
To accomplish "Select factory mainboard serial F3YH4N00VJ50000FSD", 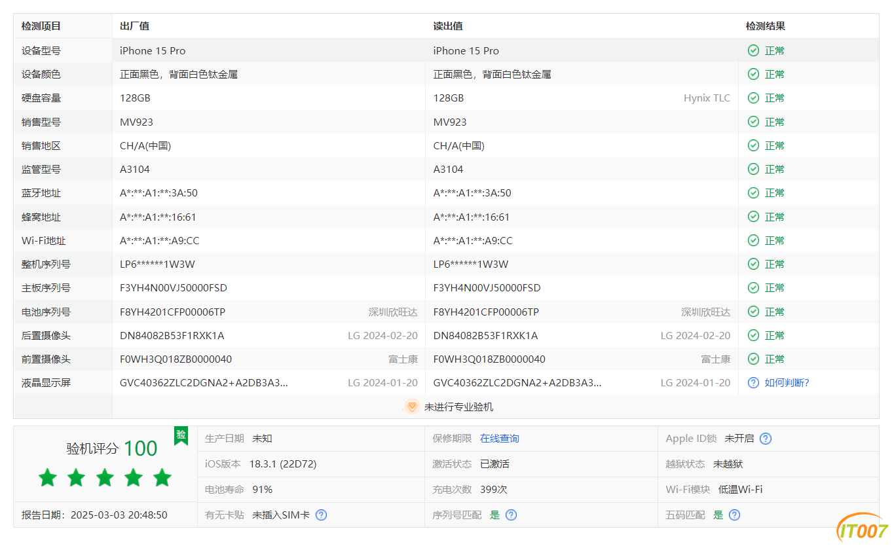I will coord(174,287).
